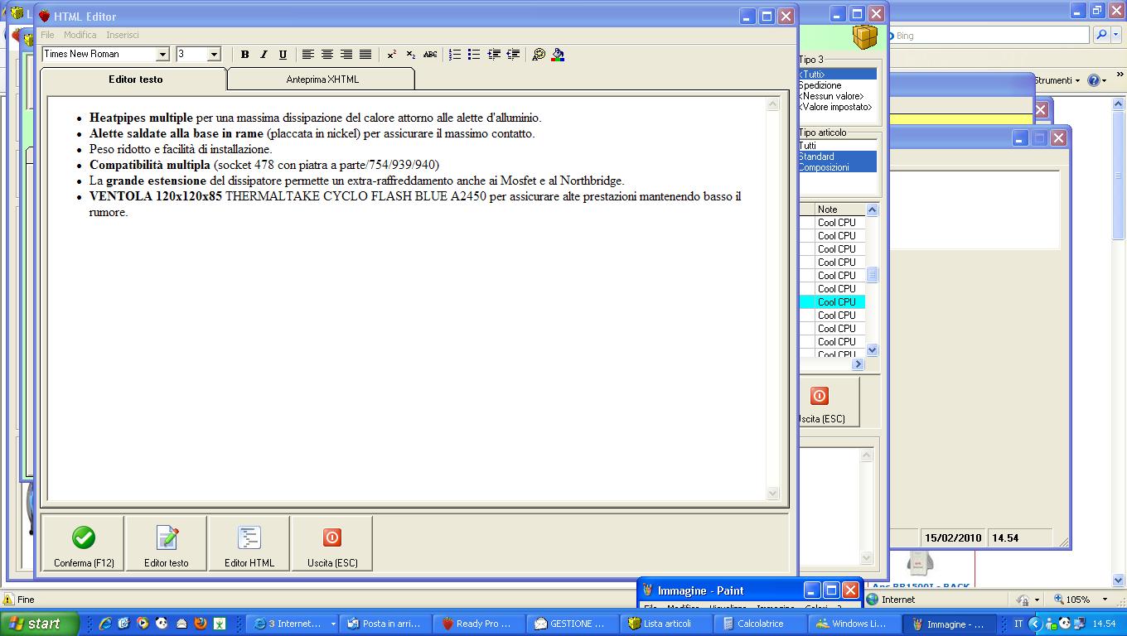Image resolution: width=1127 pixels, height=636 pixels.
Task: Open the grouped Internet Explorer taskbar button
Action: (293, 624)
